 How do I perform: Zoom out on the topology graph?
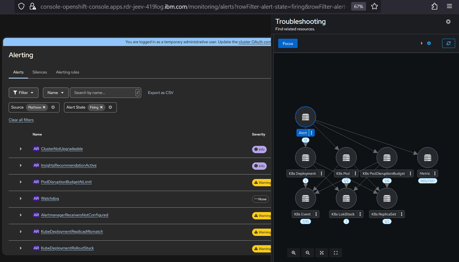click(308, 253)
